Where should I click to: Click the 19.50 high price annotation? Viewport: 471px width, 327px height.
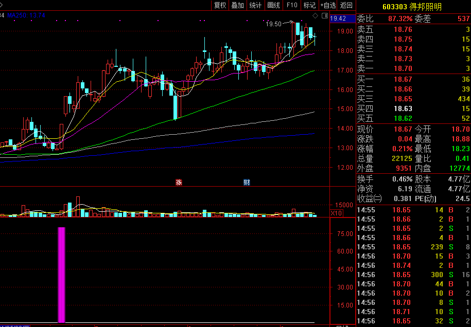tap(274, 24)
